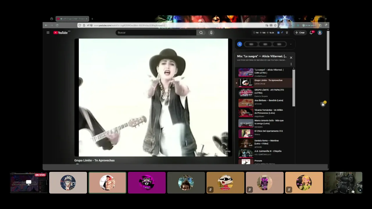Open the browser tab list icon
Viewport: 372px width, 209px height.
[x=51, y=19]
